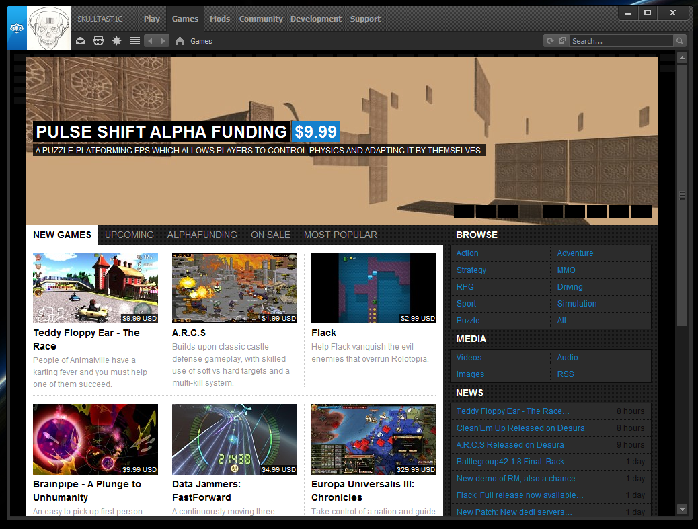Open the envelope messages icon
698x529 pixels.
pyautogui.click(x=81, y=41)
